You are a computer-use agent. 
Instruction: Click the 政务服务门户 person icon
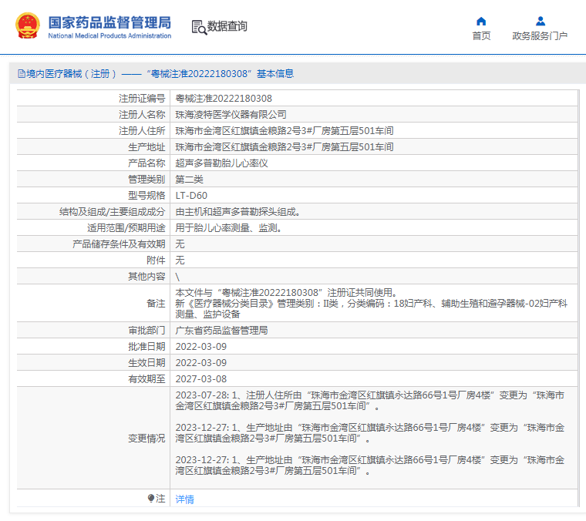coord(540,21)
